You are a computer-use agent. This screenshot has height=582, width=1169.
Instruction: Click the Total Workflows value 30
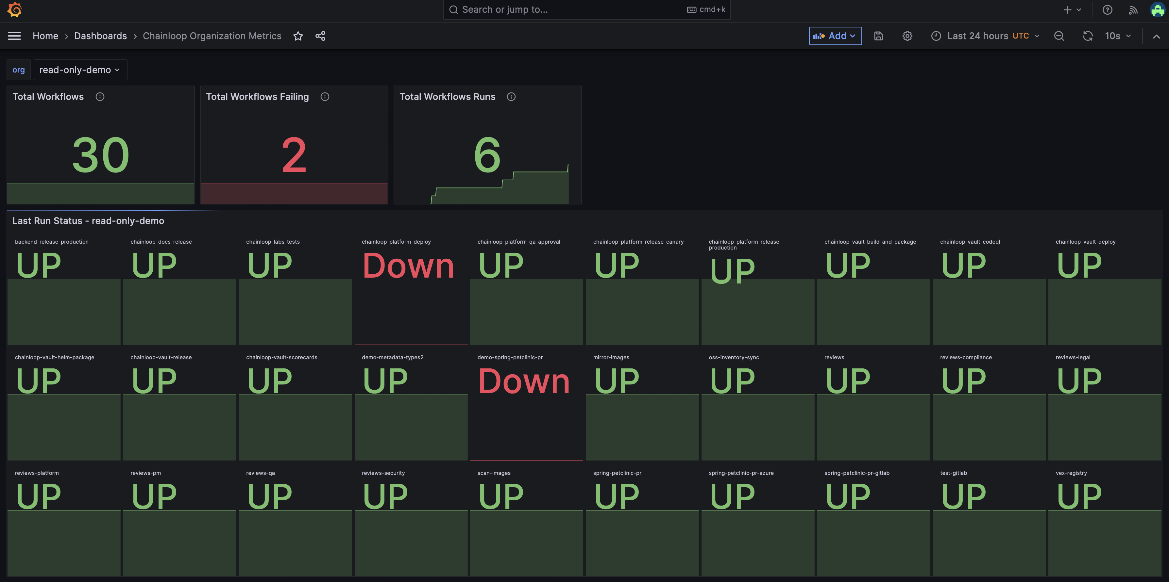[x=101, y=155]
